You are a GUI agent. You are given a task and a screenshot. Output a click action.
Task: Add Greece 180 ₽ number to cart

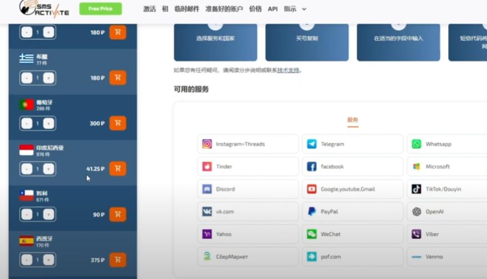118,77
